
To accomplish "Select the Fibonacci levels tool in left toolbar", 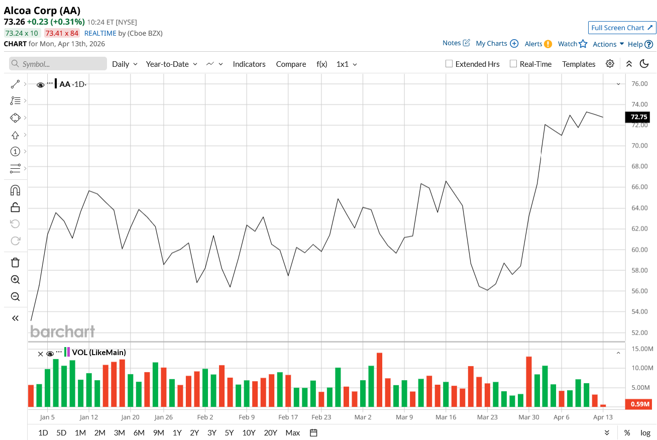I will pos(15,101).
